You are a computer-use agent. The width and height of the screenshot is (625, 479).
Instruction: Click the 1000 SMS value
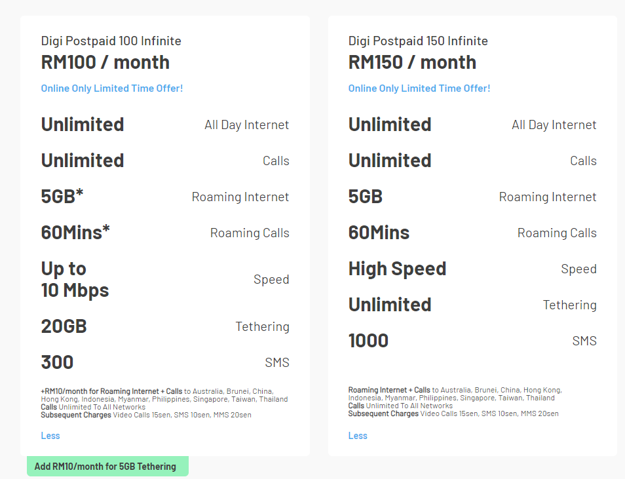pos(368,341)
